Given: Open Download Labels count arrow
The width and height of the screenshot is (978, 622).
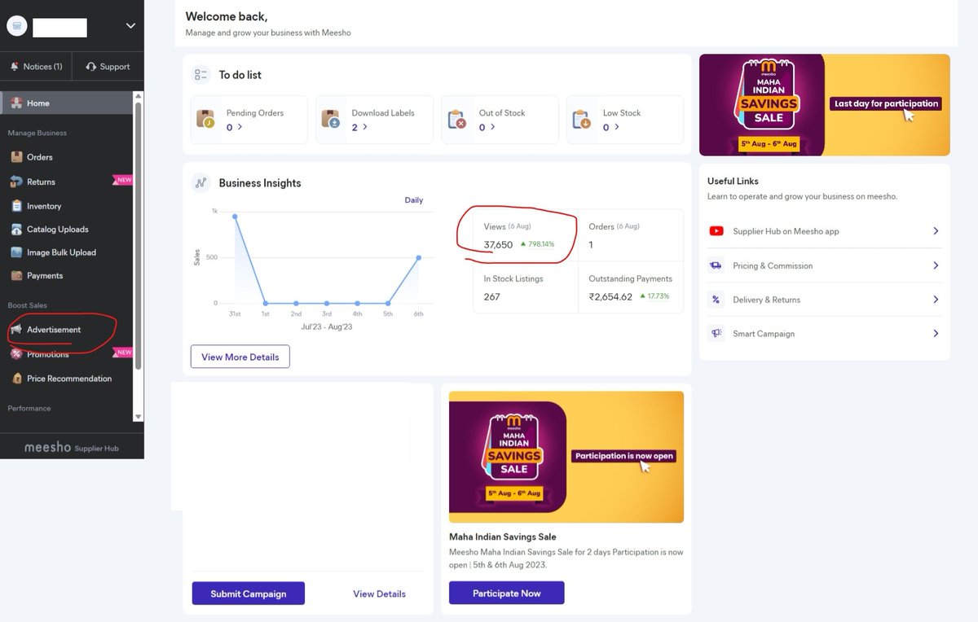Looking at the screenshot, I should click(365, 127).
